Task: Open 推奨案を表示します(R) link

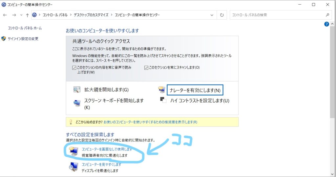Action: click(x=150, y=122)
